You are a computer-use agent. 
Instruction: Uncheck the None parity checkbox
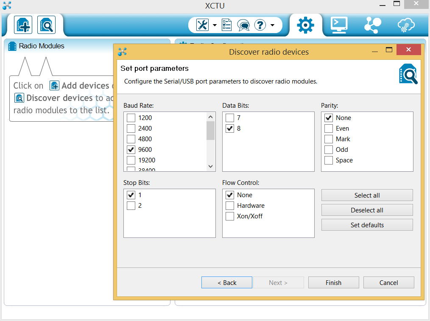(x=329, y=118)
